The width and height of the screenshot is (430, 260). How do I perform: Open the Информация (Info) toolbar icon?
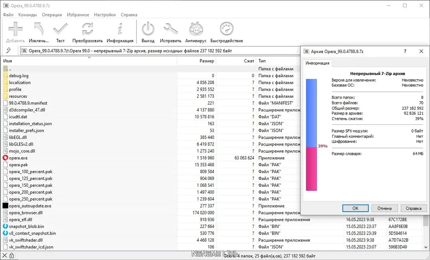pos(120,29)
